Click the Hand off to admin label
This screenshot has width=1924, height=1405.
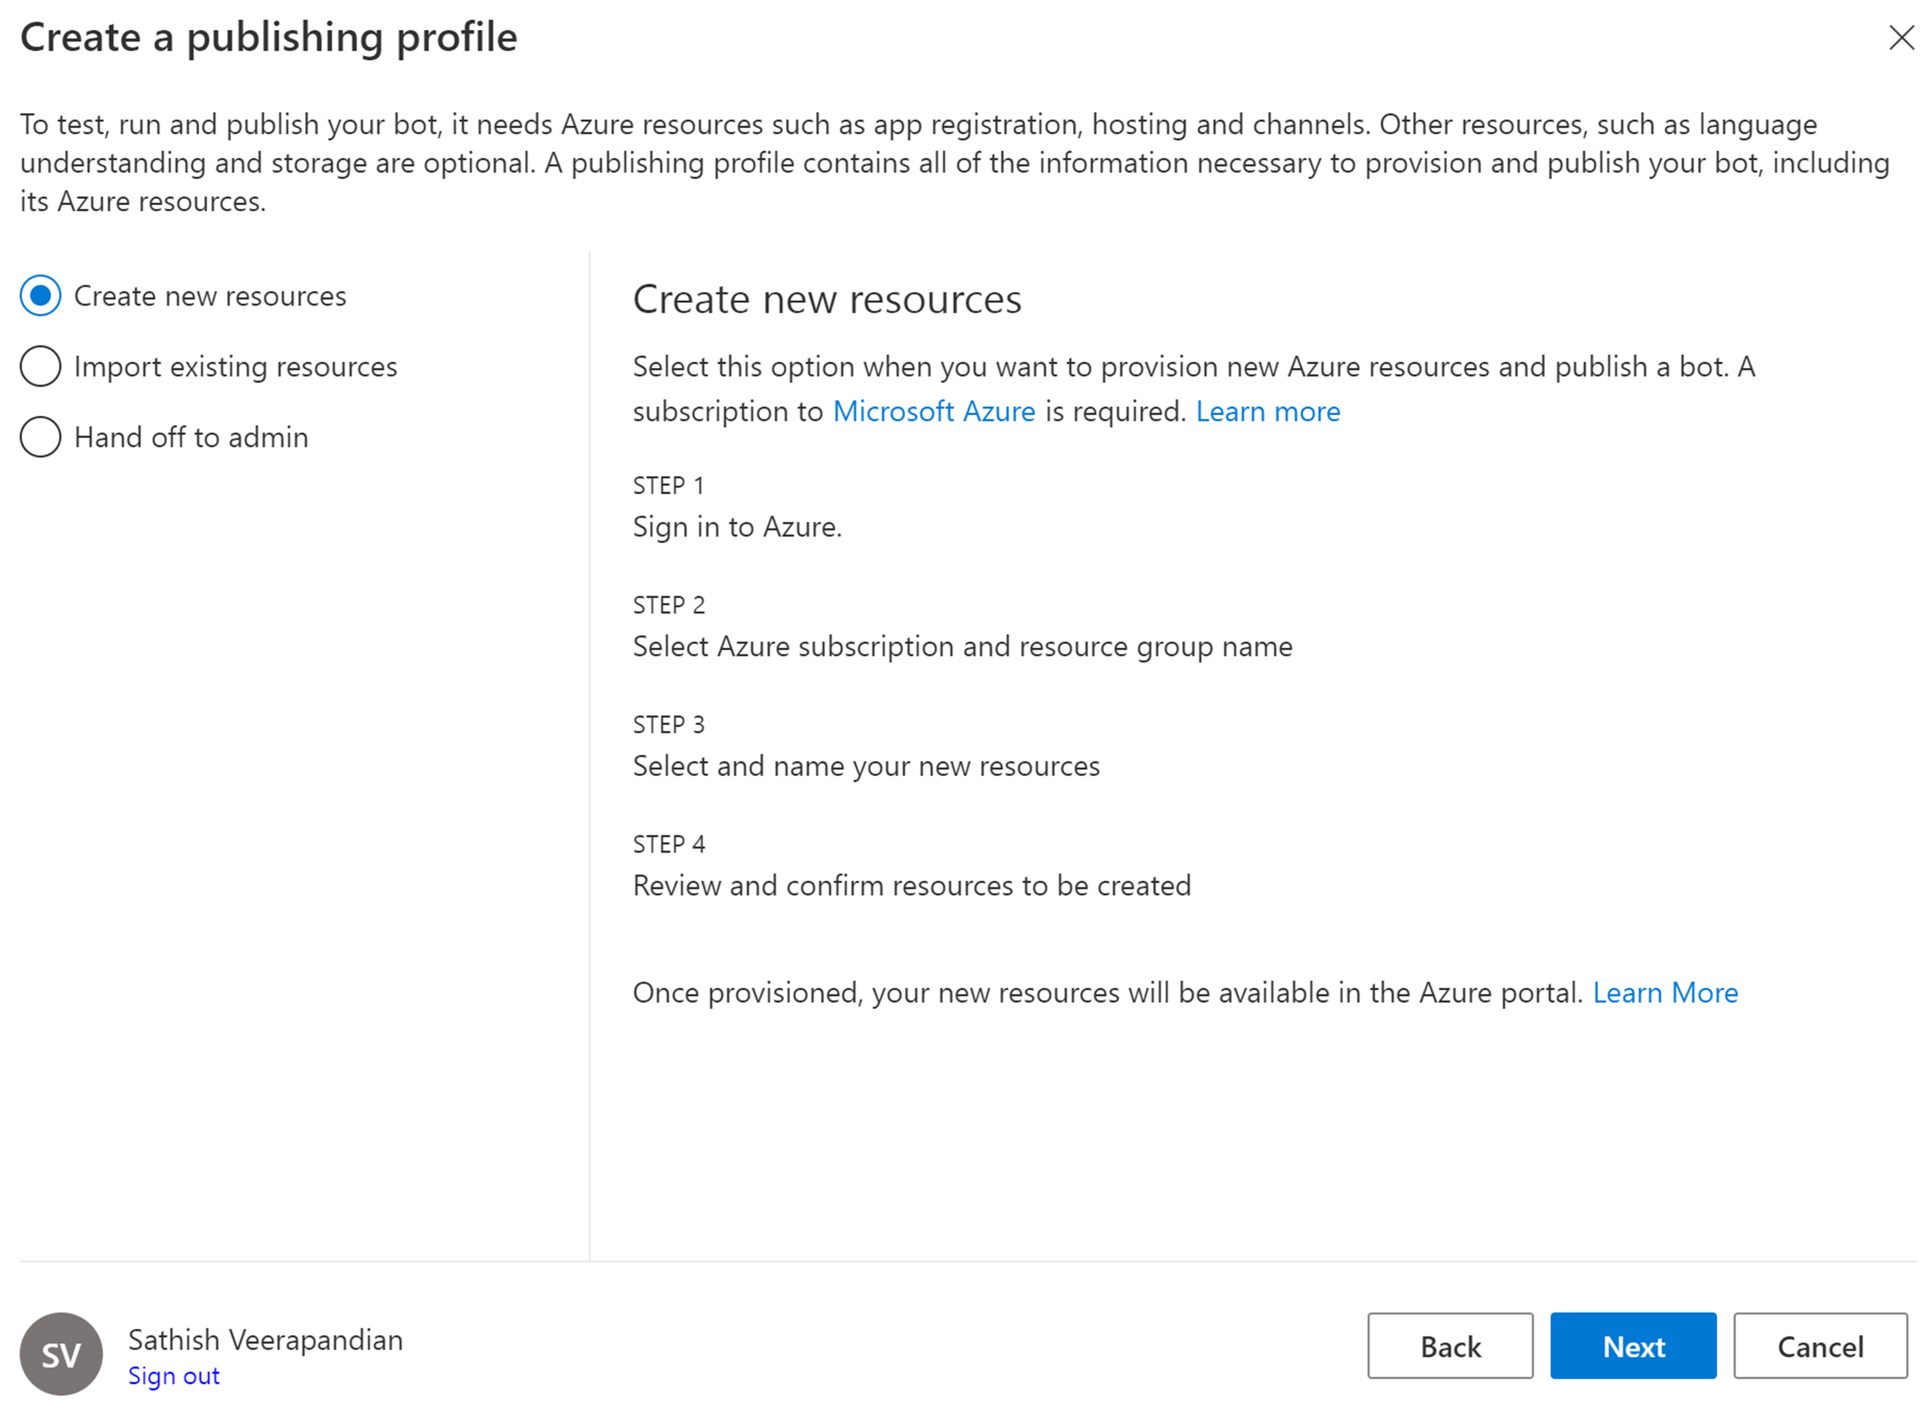[x=191, y=437]
